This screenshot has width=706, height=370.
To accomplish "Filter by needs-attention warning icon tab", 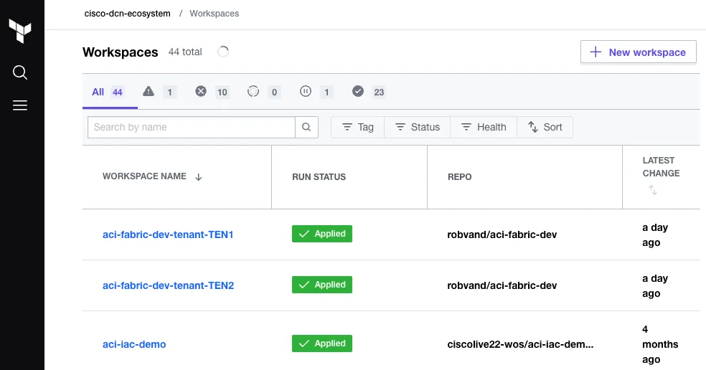I will click(x=159, y=92).
